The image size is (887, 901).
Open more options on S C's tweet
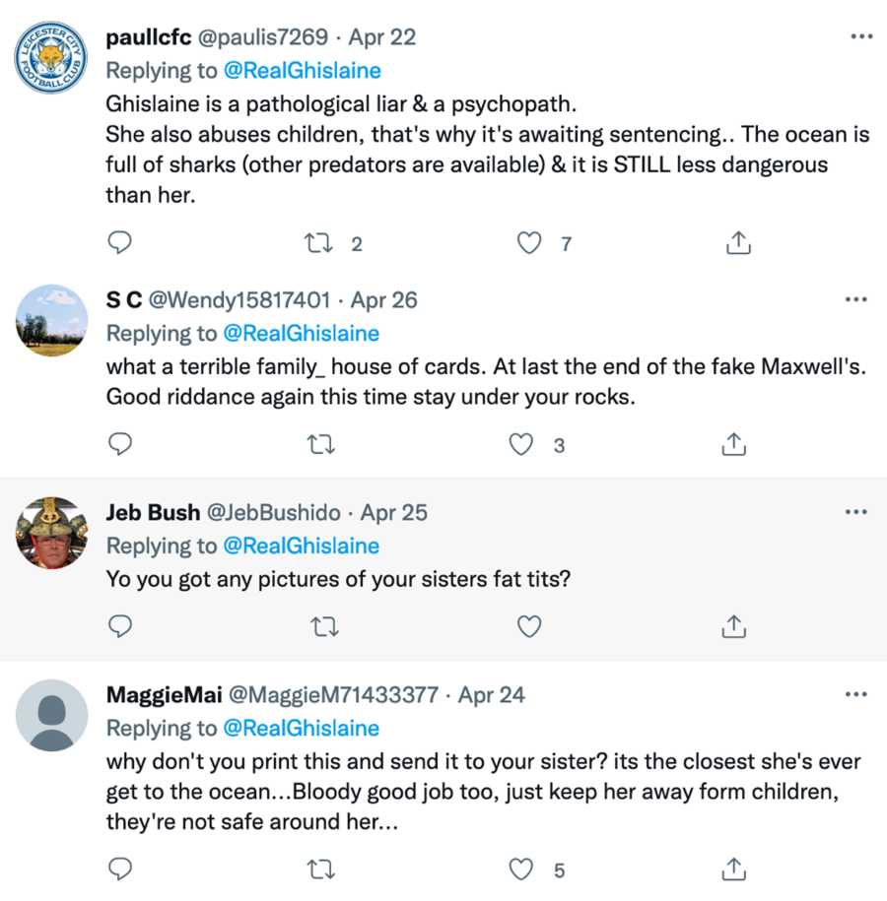coord(857,299)
